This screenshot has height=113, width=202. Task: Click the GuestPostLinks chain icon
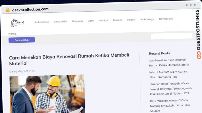[199, 55]
